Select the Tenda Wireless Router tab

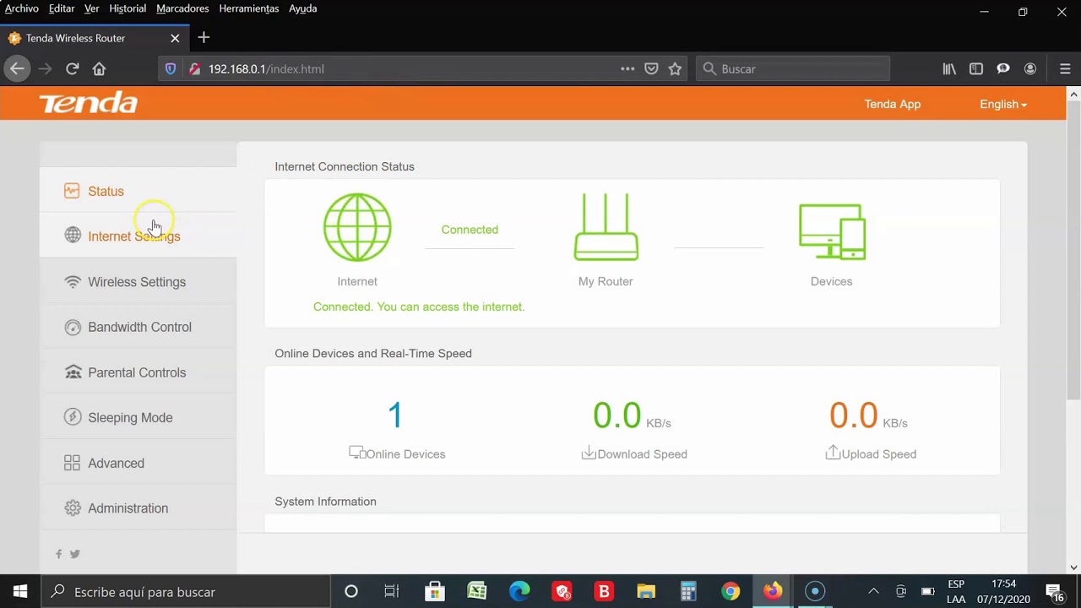pyautogui.click(x=94, y=38)
